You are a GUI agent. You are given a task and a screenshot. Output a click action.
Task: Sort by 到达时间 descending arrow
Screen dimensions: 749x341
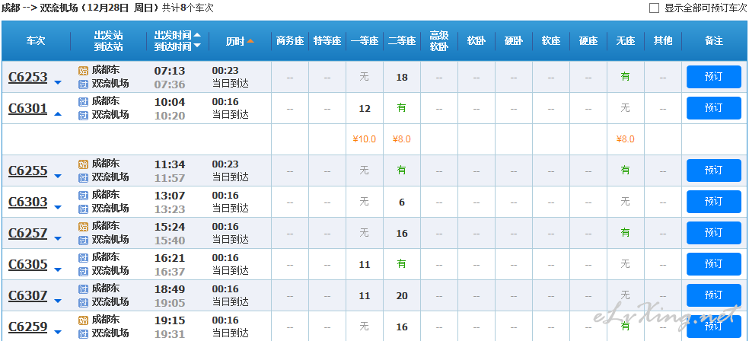(197, 46)
